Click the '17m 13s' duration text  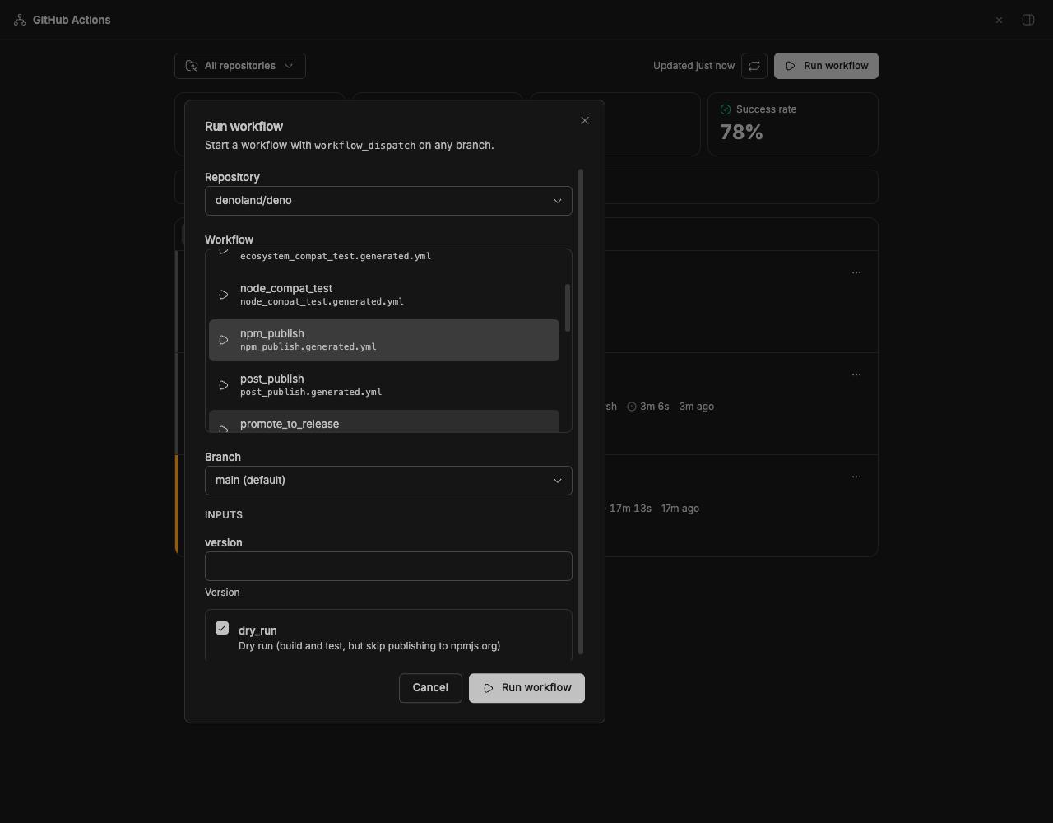tap(630, 509)
